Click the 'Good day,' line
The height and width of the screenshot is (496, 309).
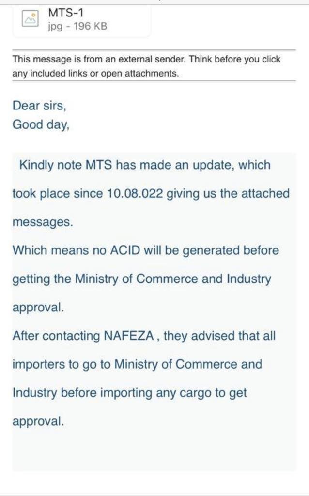point(41,124)
